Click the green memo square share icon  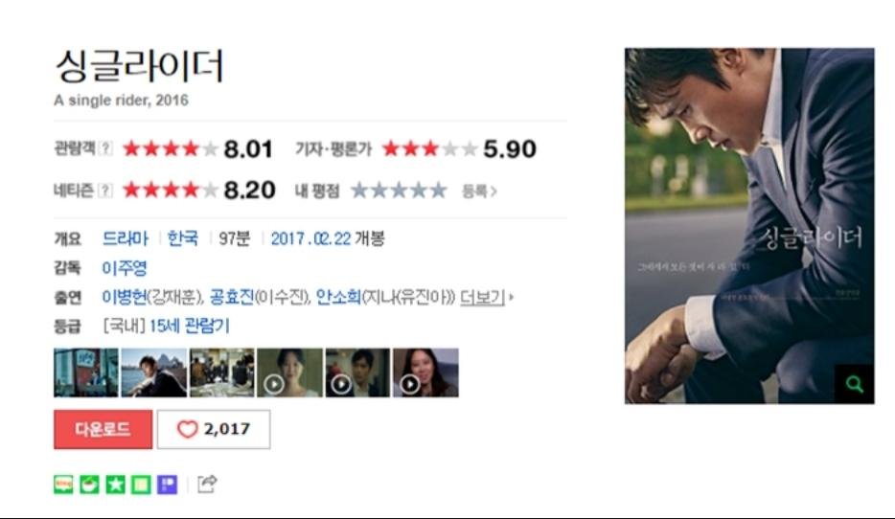pyautogui.click(x=142, y=485)
